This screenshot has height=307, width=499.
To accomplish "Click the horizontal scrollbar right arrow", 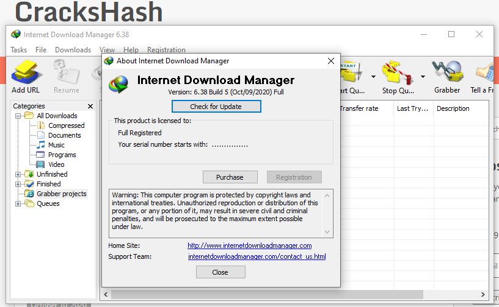I will 483,295.
